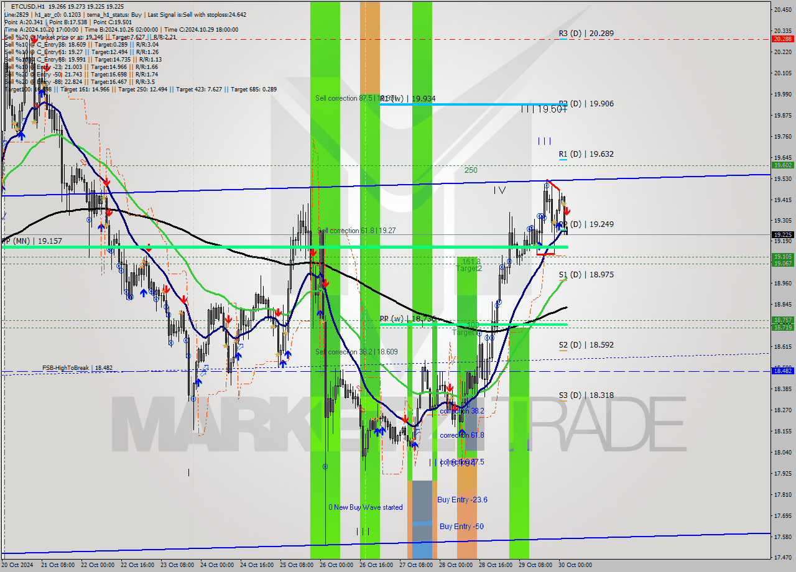Select the green 18.719 price axis tag
This screenshot has width=796, height=572.
click(x=782, y=327)
